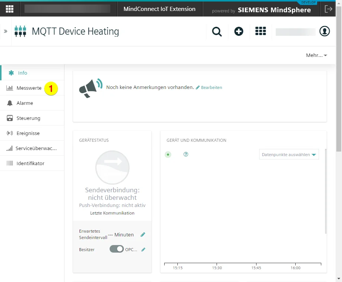
Task: Open the search magnifier
Action: [217, 31]
